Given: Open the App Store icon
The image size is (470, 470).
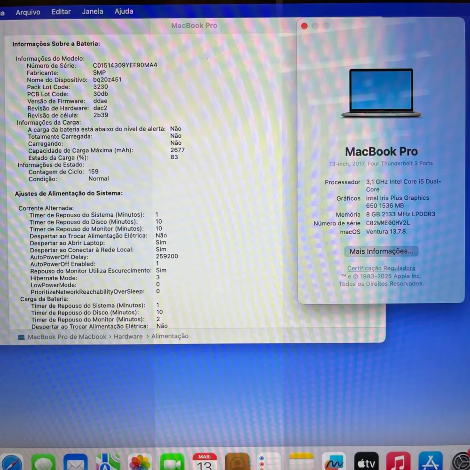Looking at the screenshot, I should pyautogui.click(x=430, y=462).
